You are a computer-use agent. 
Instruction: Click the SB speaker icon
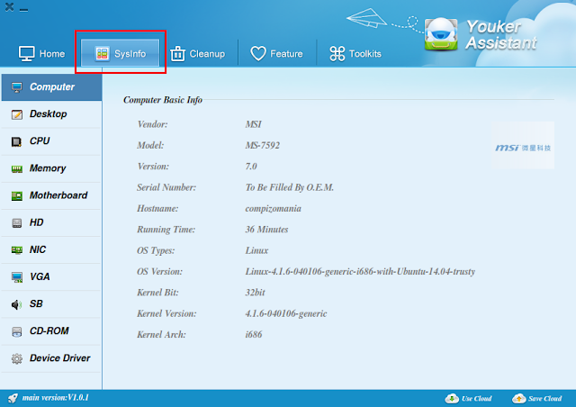pos(16,304)
